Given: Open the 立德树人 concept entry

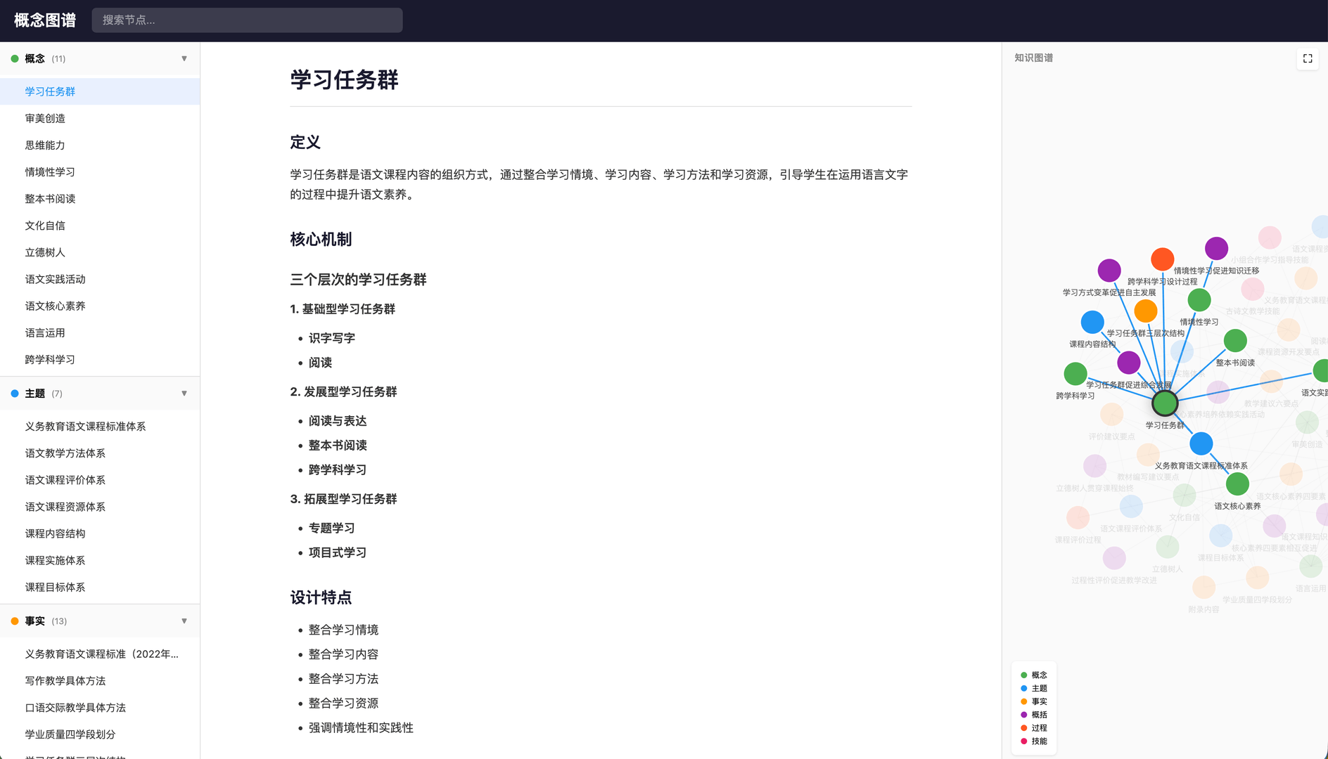Looking at the screenshot, I should (100, 252).
